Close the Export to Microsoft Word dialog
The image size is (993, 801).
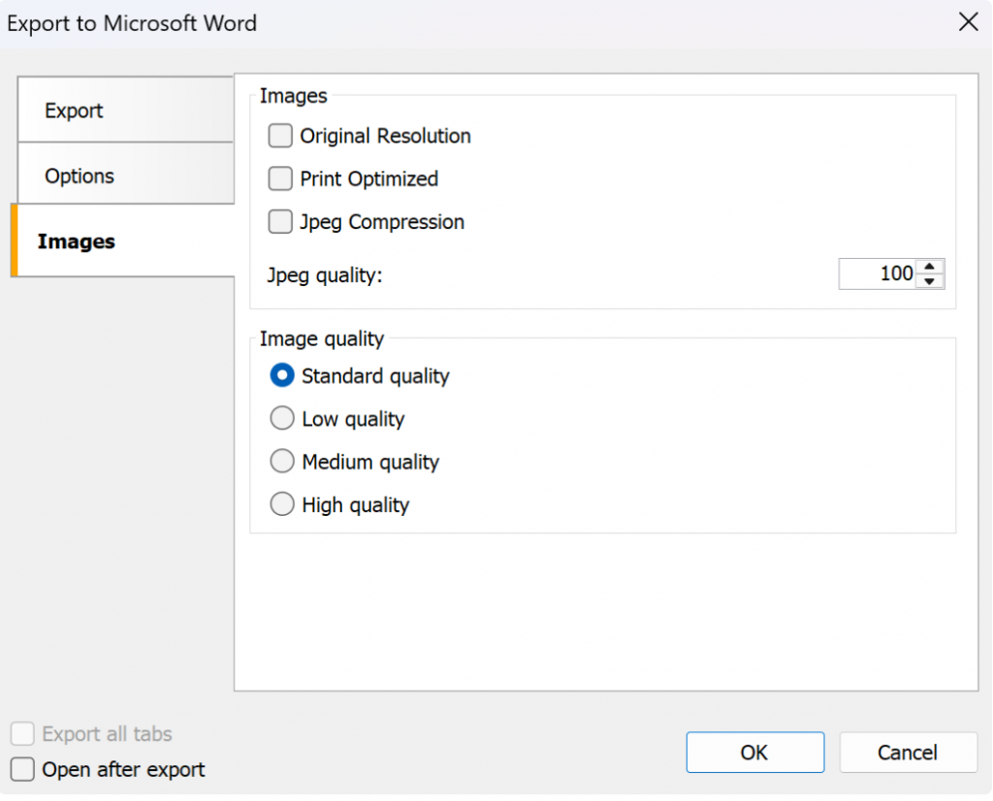point(967,22)
